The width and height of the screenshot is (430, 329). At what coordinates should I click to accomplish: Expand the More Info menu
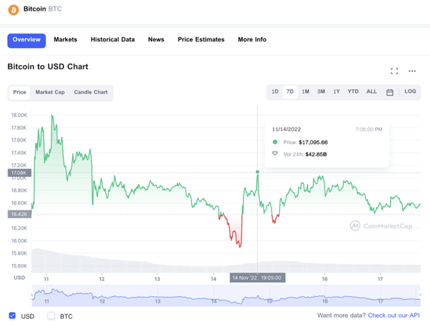click(252, 40)
